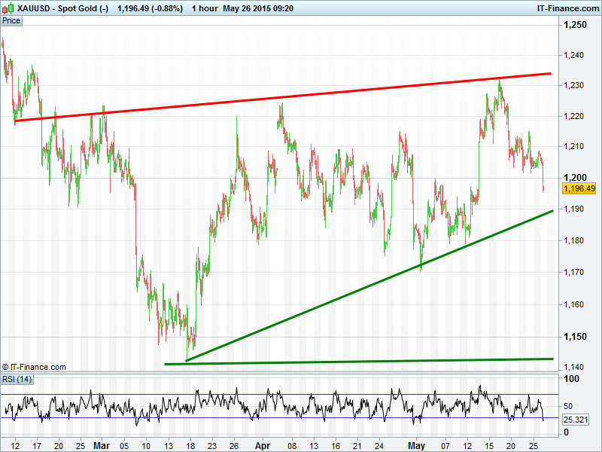The height and width of the screenshot is (452, 602).
Task: Click the Price panel label
Action: [x=11, y=20]
